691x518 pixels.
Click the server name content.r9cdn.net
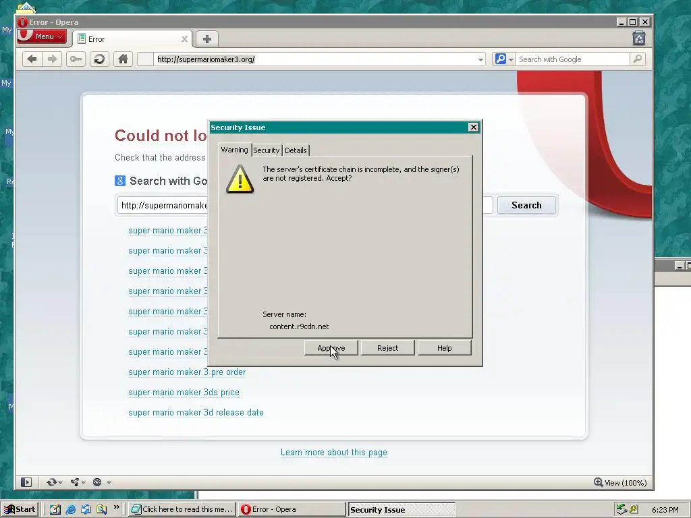pyautogui.click(x=299, y=326)
